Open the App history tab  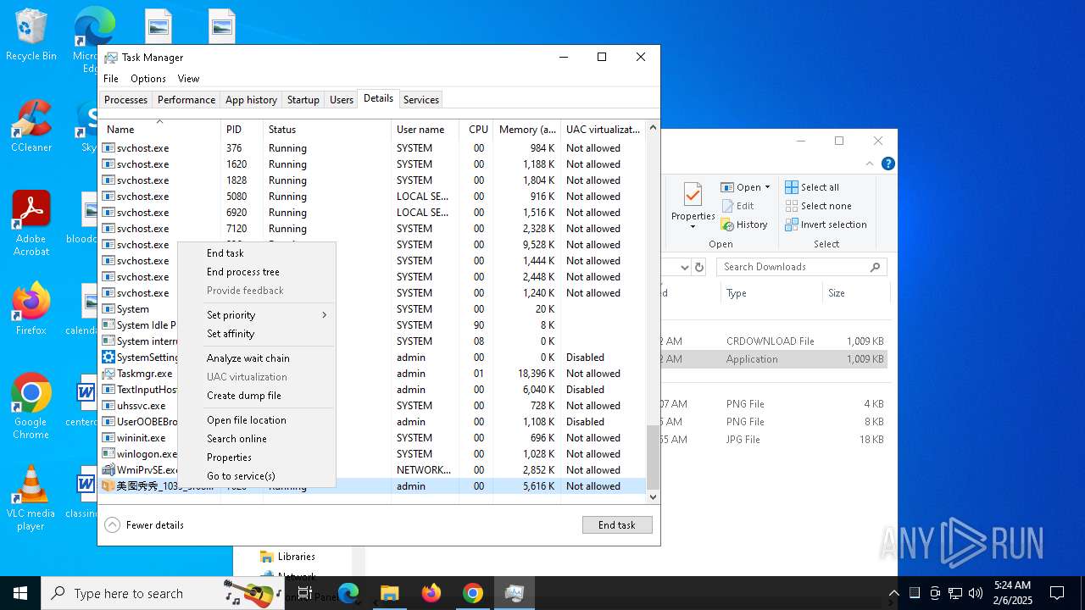[251, 100]
